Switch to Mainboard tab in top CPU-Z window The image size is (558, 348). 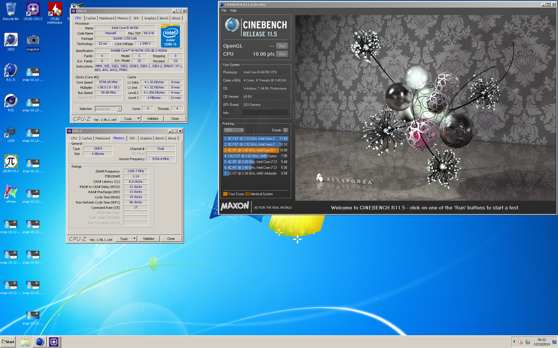(107, 18)
